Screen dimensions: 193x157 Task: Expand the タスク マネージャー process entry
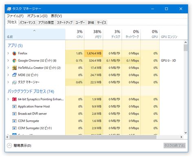tap(8, 82)
